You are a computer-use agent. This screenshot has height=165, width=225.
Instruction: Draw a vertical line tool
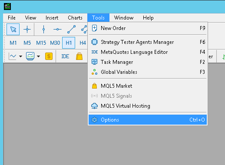[x=43, y=30]
